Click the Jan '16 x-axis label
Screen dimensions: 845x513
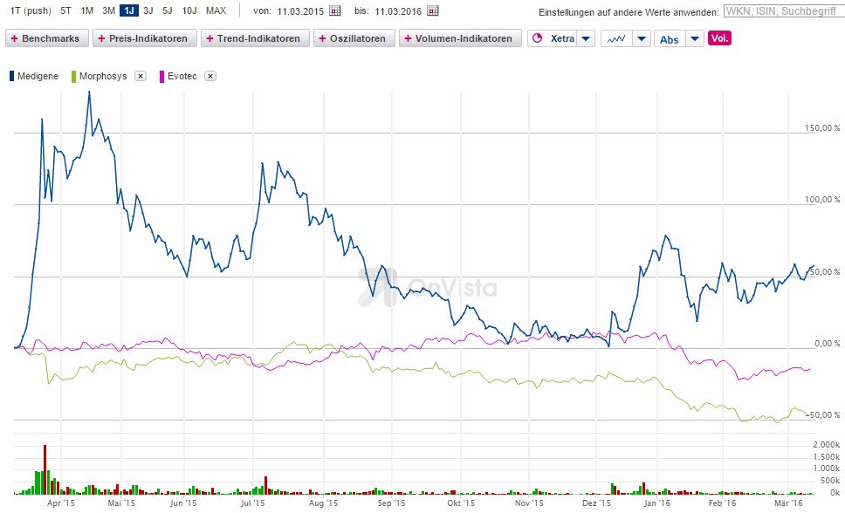[657, 503]
